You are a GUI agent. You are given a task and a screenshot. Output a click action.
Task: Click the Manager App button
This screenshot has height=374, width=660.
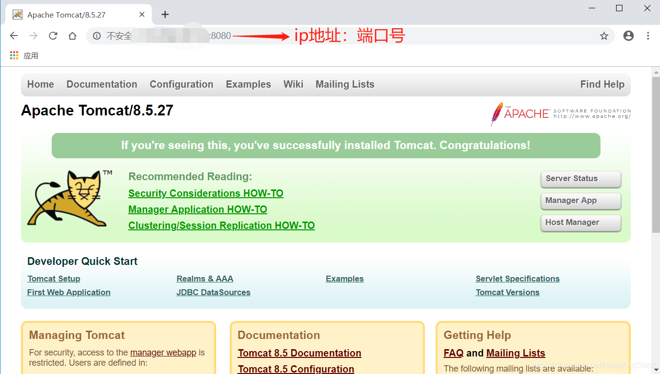point(581,201)
